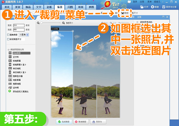Click the 16:10 宽屏显示器 ratio icon
This screenshot has height=126, width=179.
tap(10, 76)
